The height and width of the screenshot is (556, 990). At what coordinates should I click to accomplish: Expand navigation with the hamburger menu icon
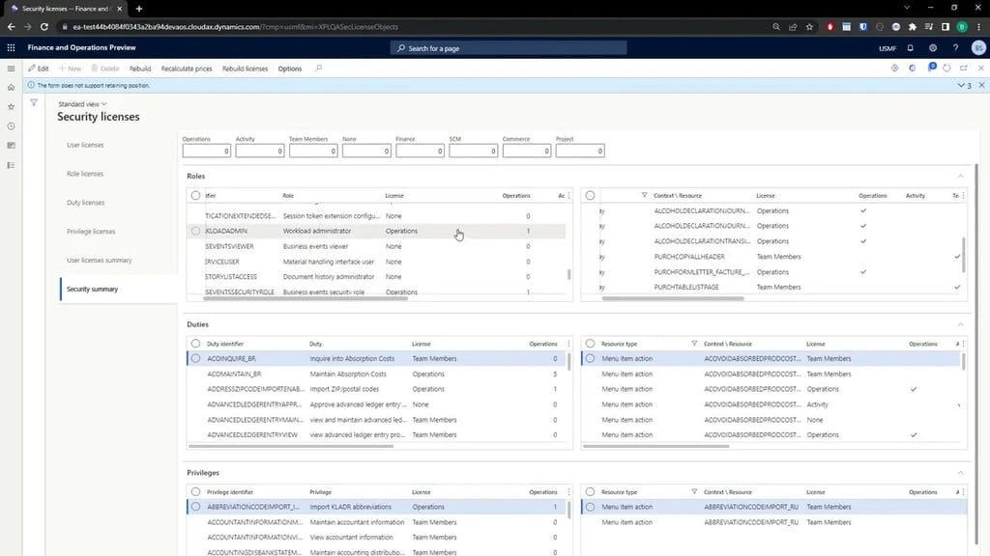(11, 68)
